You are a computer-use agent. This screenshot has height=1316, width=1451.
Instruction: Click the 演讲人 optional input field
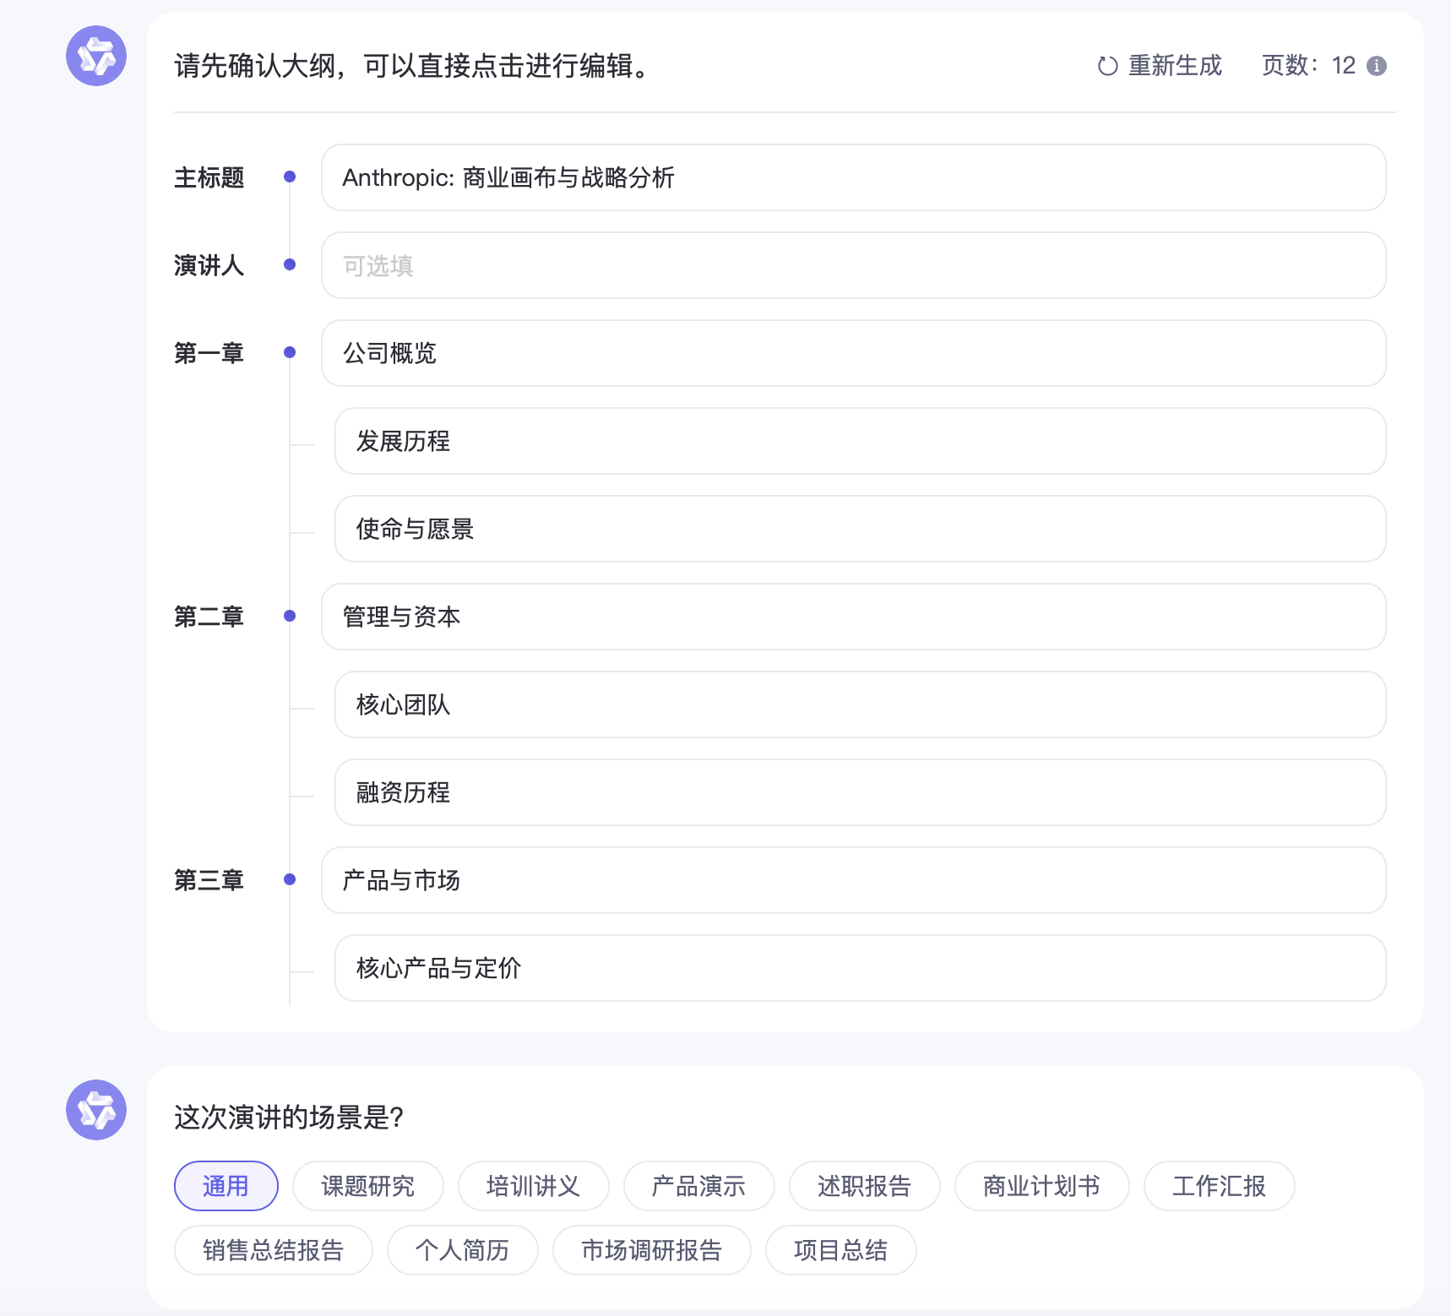tap(853, 265)
